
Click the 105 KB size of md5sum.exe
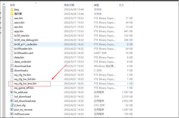click(128, 114)
